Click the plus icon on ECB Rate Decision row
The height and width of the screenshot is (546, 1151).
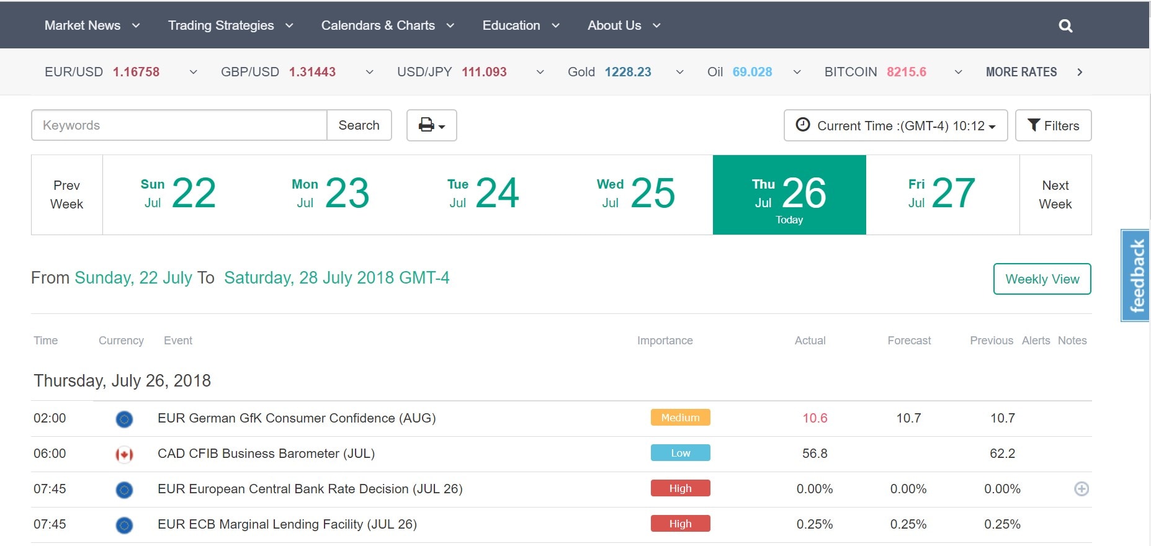1082,489
